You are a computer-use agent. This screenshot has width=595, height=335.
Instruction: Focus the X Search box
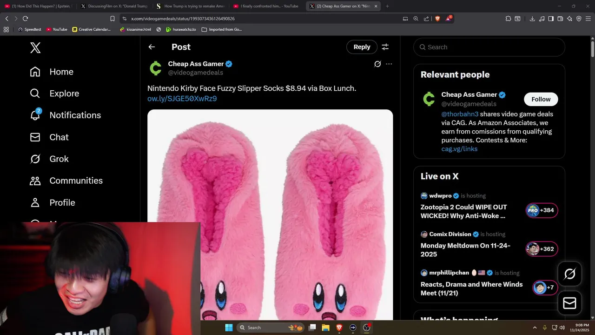pyautogui.click(x=489, y=47)
